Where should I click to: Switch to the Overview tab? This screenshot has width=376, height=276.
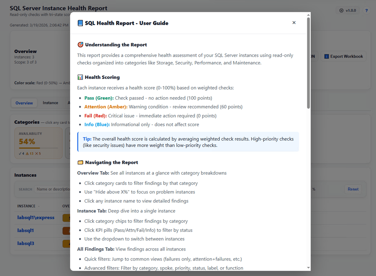tap(24, 103)
